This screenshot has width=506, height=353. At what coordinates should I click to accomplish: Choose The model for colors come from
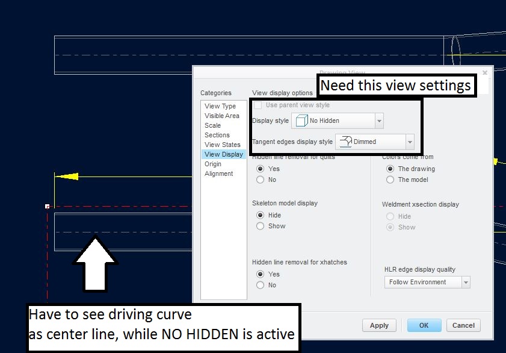[390, 180]
